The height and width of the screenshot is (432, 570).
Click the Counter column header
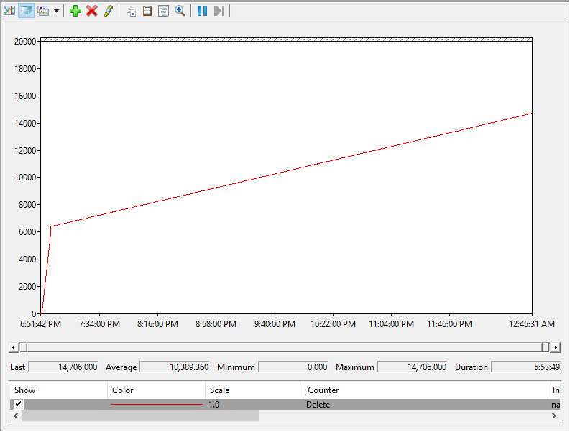coord(323,390)
